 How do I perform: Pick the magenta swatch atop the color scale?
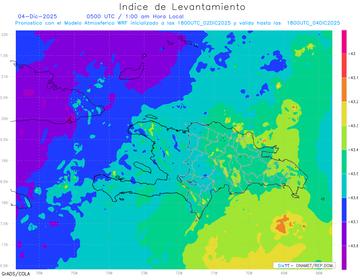tap(344, 42)
